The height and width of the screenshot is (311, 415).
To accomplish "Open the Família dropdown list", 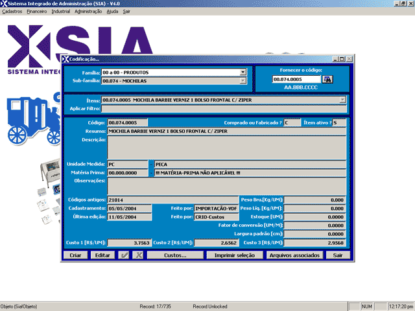I will (x=243, y=73).
